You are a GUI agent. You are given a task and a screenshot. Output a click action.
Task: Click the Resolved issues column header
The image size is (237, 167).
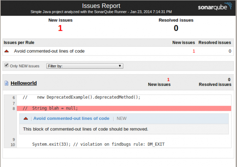215,43
